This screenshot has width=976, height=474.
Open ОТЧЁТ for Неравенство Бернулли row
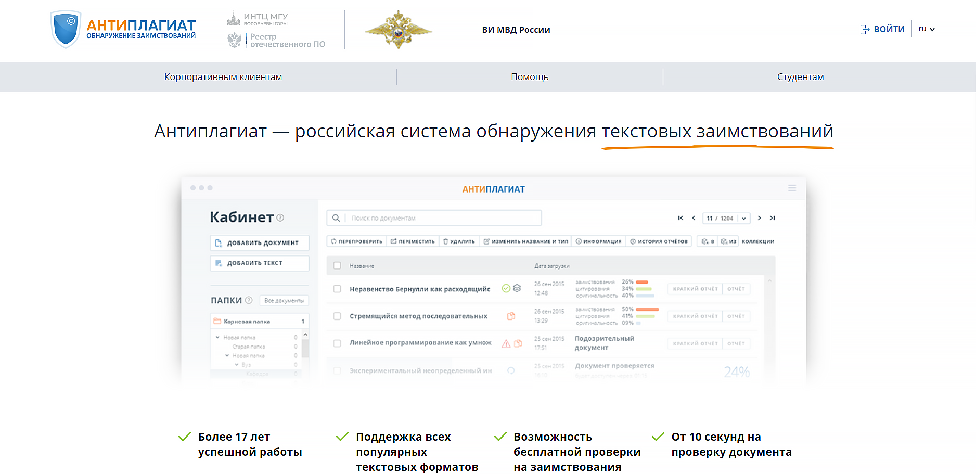click(x=736, y=289)
